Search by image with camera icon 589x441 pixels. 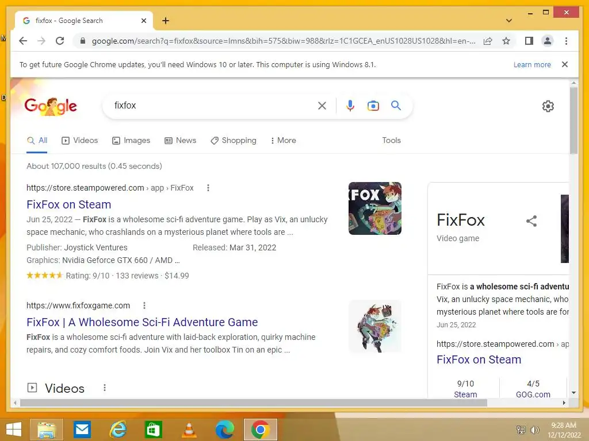click(373, 106)
